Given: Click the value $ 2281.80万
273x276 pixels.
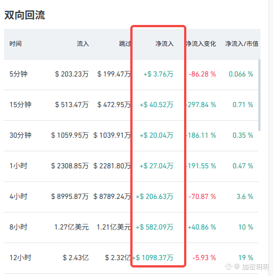Looking at the screenshot, I should (x=112, y=165).
